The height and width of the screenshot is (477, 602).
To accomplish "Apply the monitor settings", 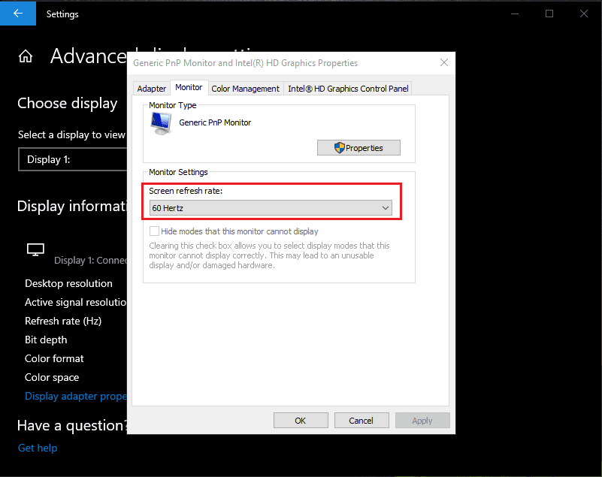I will tap(422, 420).
